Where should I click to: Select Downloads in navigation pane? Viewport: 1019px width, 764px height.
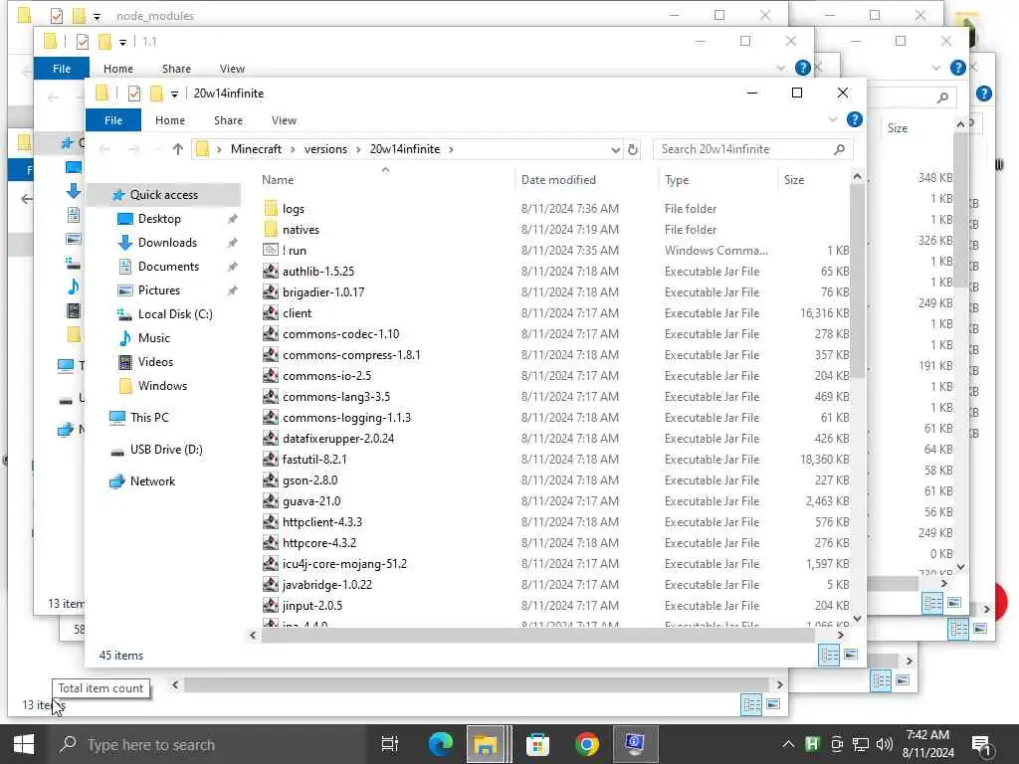167,243
